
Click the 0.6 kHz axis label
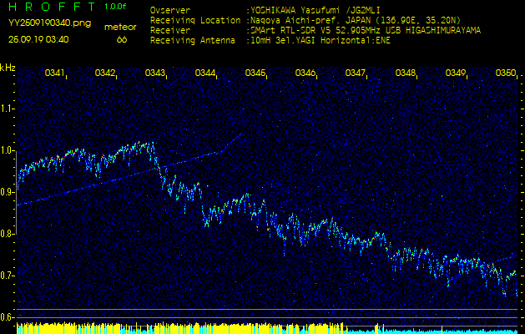[x=7, y=317]
